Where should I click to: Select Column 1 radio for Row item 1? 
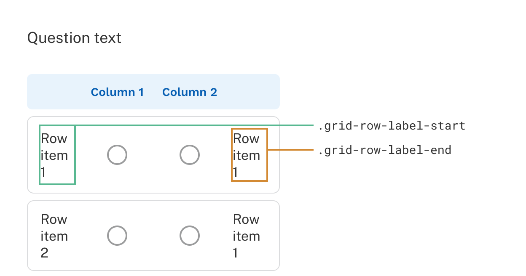[117, 155]
